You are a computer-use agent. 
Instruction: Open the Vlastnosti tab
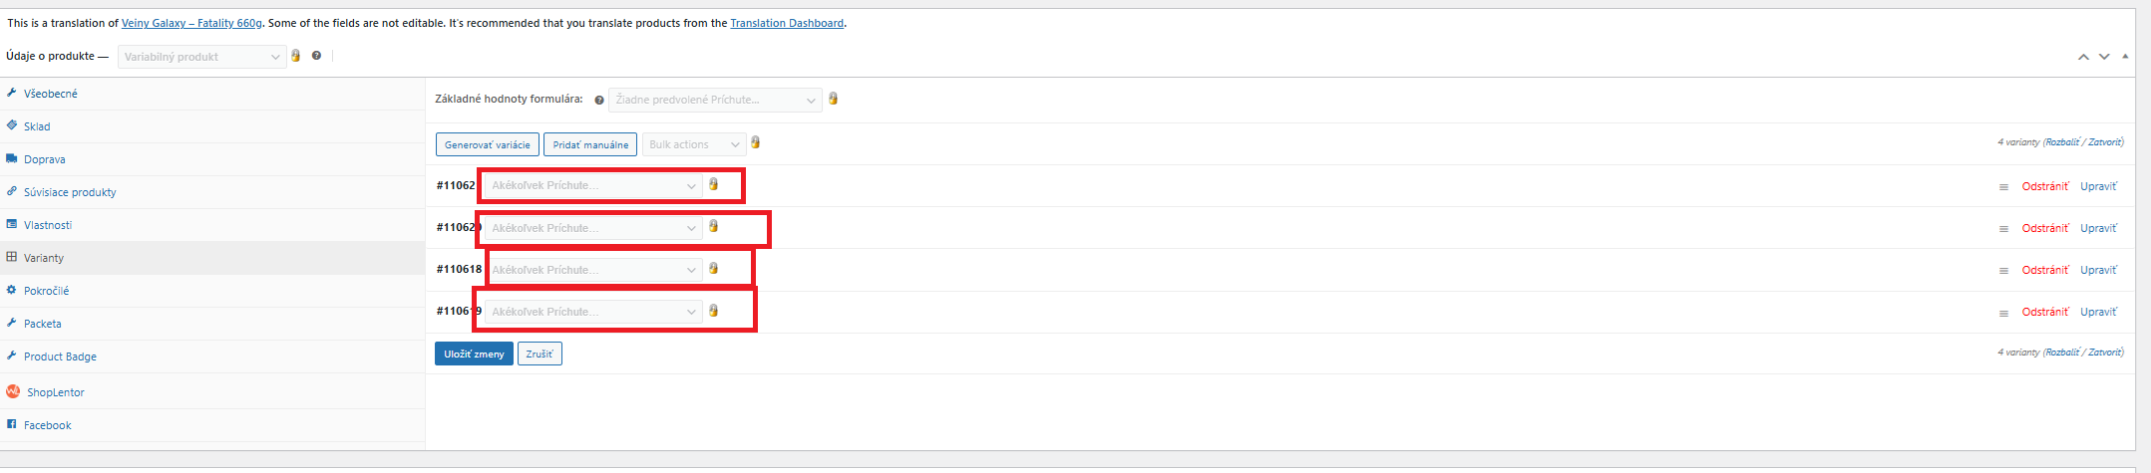[x=47, y=225]
